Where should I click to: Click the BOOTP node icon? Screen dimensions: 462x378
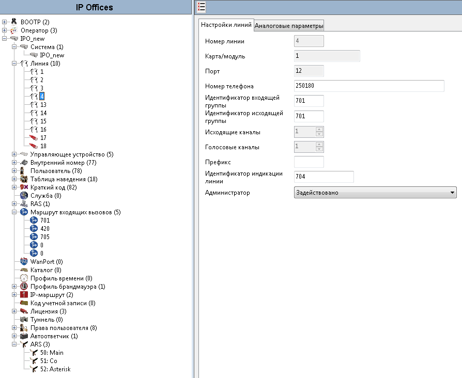[x=14, y=22]
